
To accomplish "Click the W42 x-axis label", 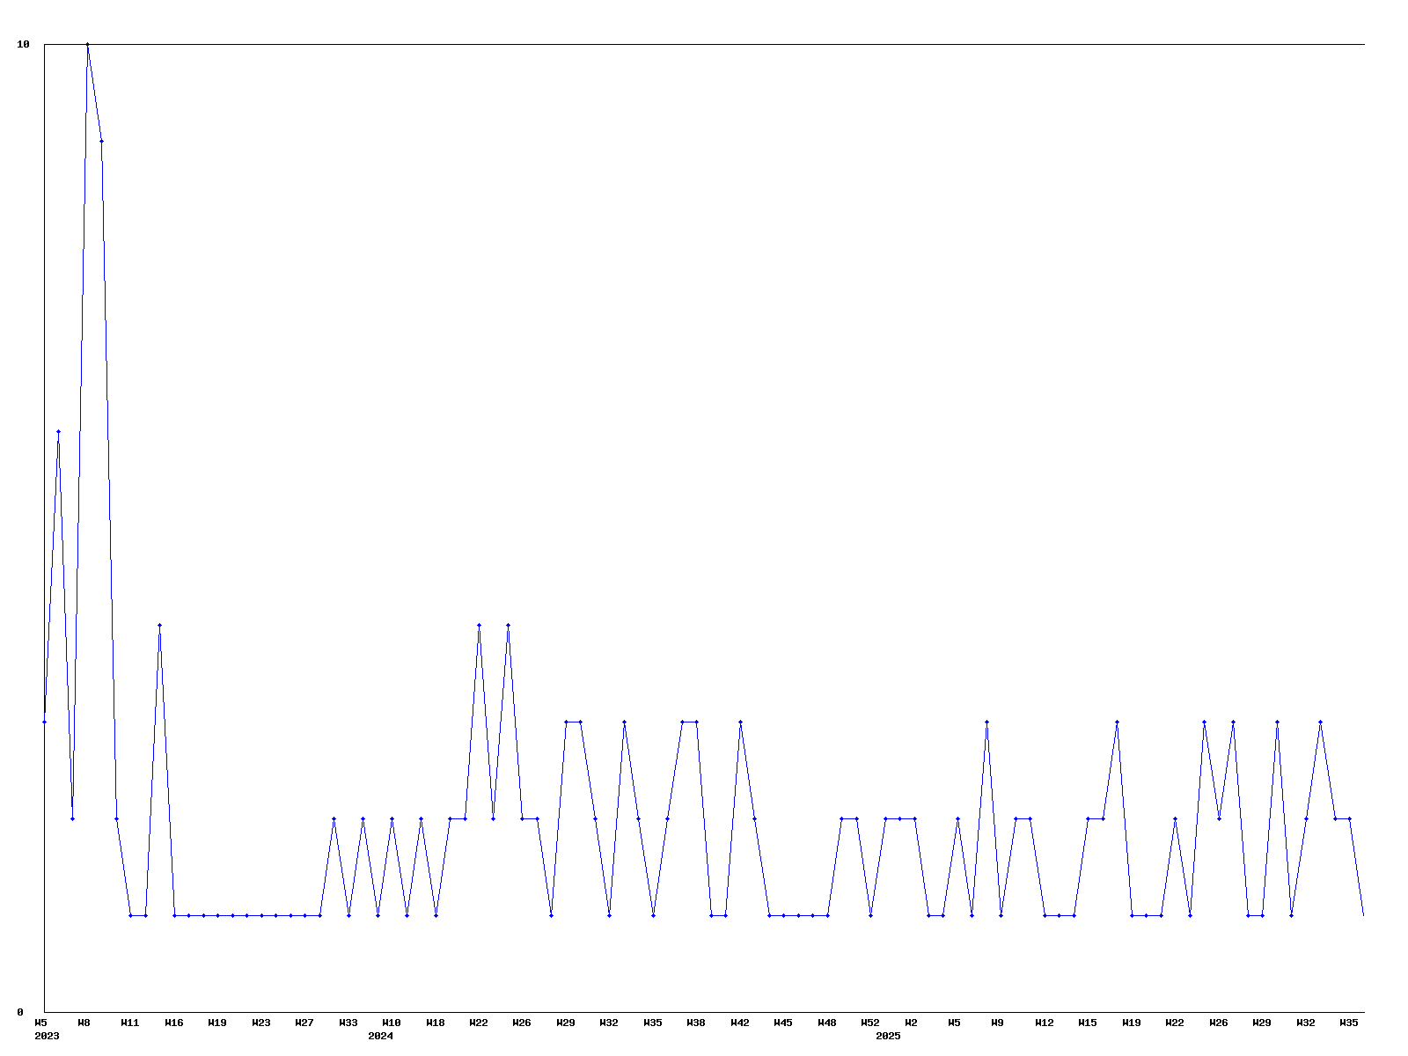I will (740, 1023).
